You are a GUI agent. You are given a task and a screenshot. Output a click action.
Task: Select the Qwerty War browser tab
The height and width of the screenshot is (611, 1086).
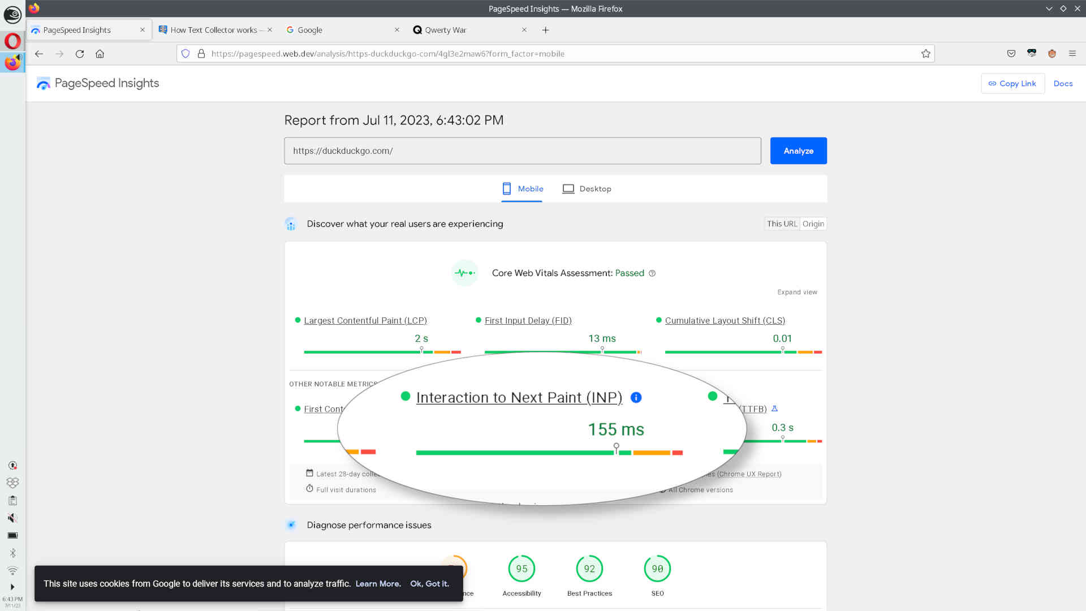tap(446, 29)
